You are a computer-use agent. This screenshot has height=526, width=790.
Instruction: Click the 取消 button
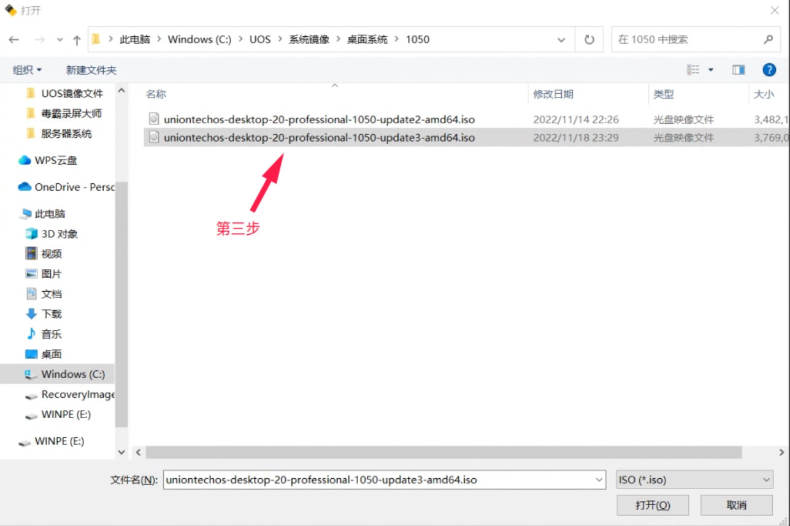pyautogui.click(x=736, y=505)
